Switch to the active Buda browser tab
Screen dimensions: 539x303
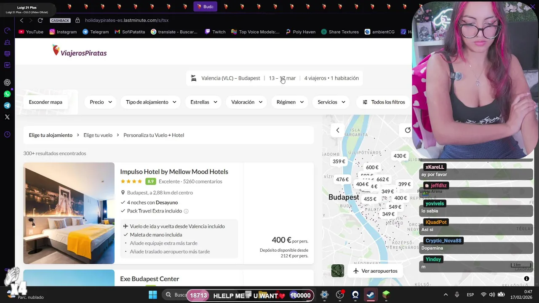205,6
